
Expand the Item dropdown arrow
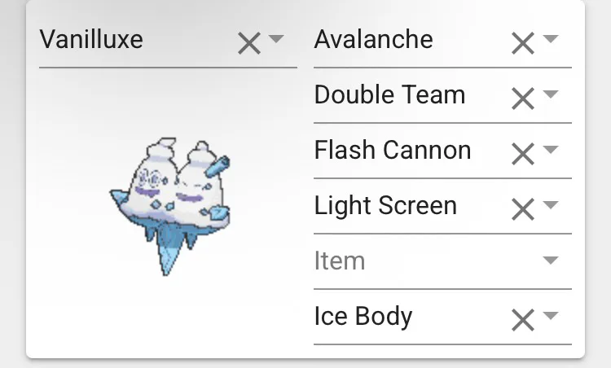point(551,261)
